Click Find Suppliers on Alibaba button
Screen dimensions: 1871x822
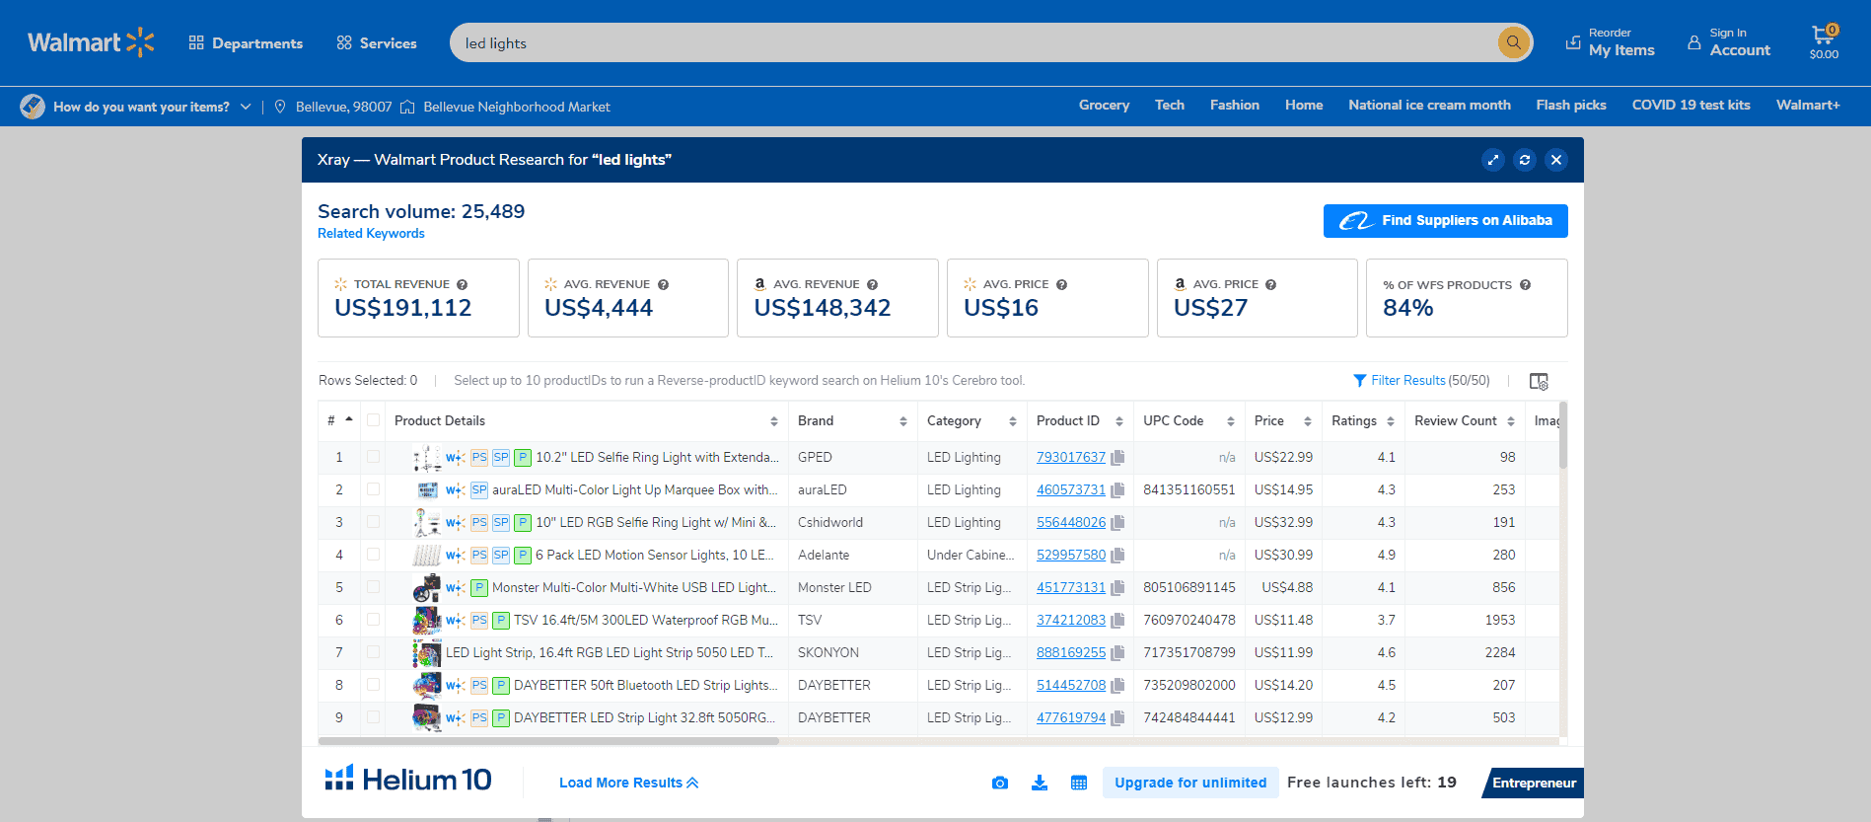coord(1445,221)
